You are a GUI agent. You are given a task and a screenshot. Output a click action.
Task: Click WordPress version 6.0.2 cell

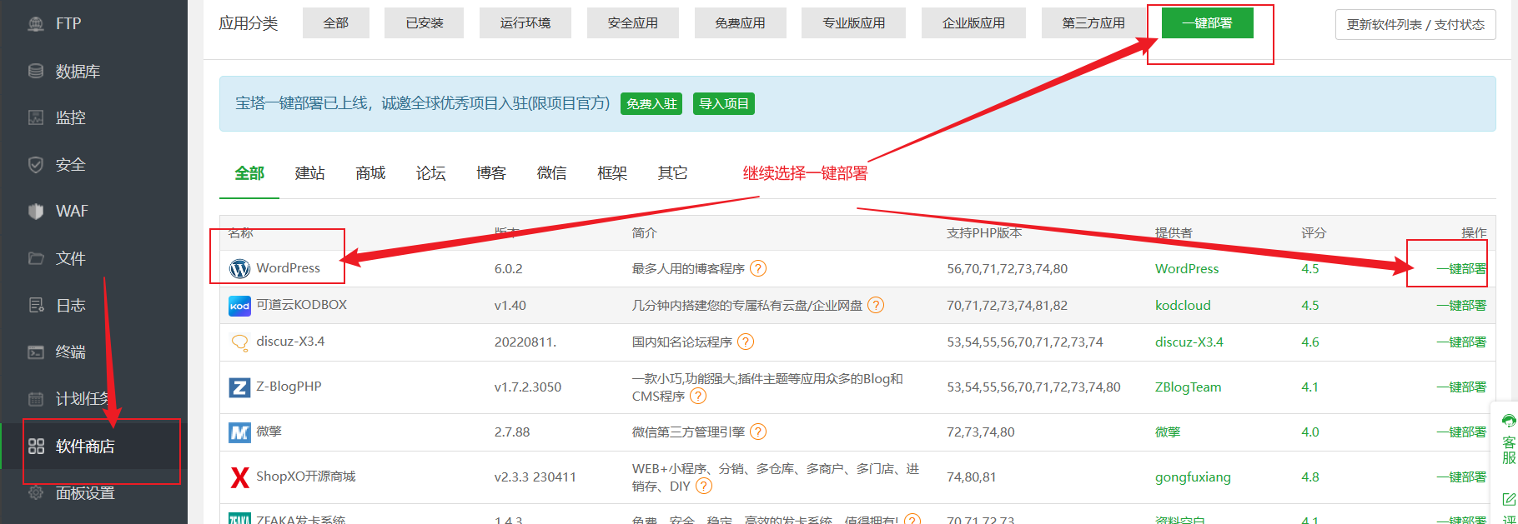point(509,269)
